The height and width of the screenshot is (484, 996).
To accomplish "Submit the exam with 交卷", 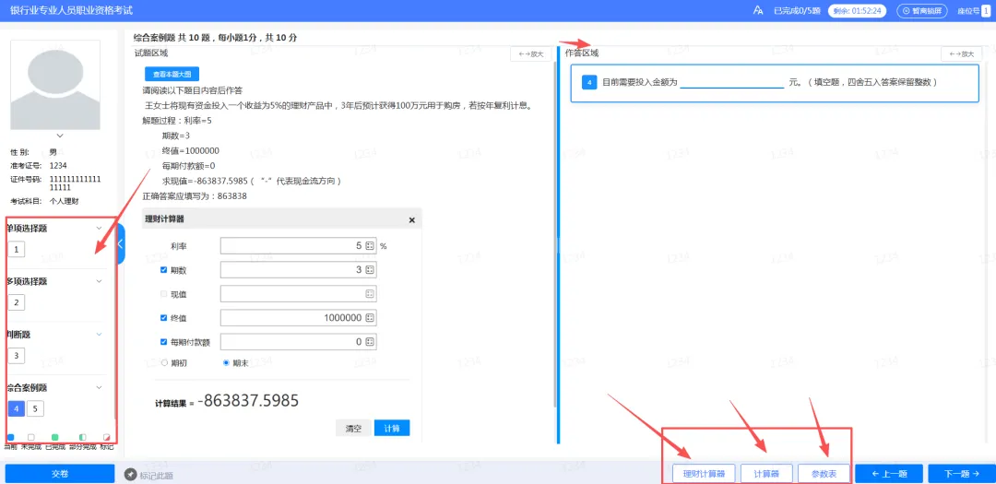I will 60,474.
